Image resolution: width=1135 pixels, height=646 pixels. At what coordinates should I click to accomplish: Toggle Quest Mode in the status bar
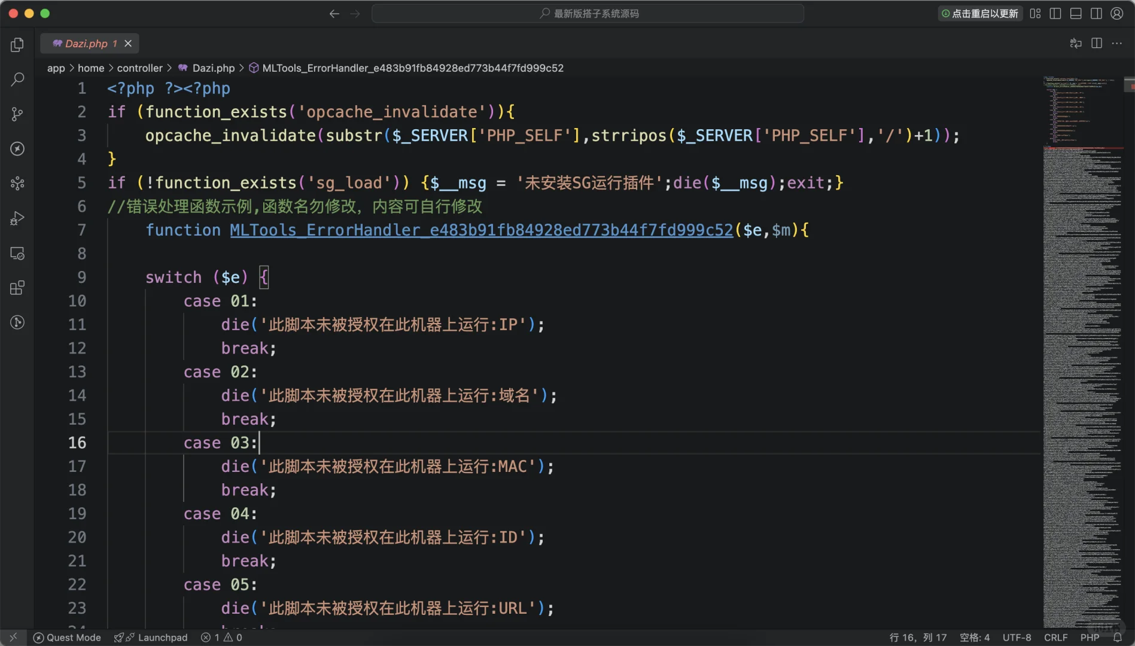(67, 638)
